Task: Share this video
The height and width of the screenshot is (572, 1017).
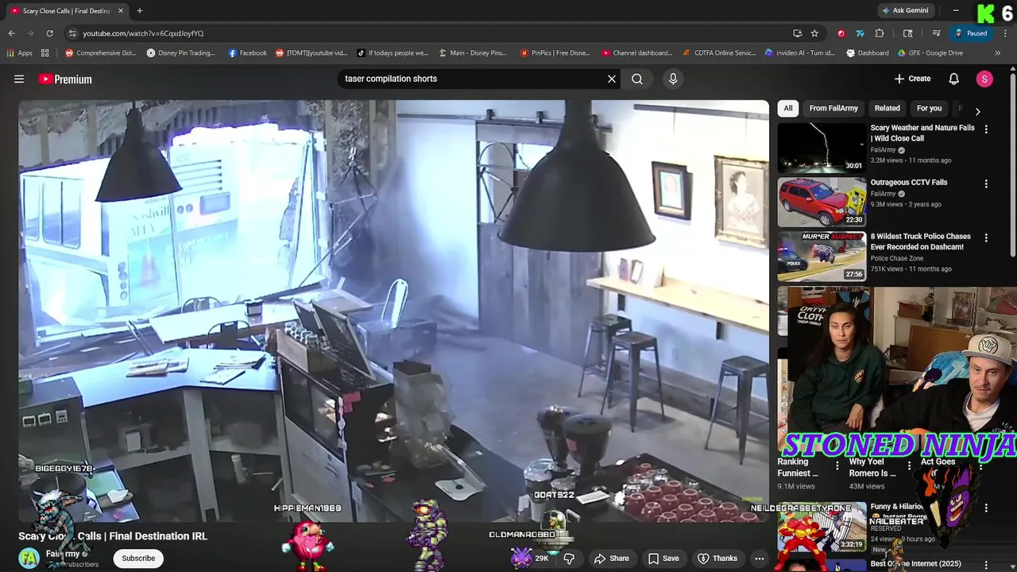Action: (x=612, y=558)
